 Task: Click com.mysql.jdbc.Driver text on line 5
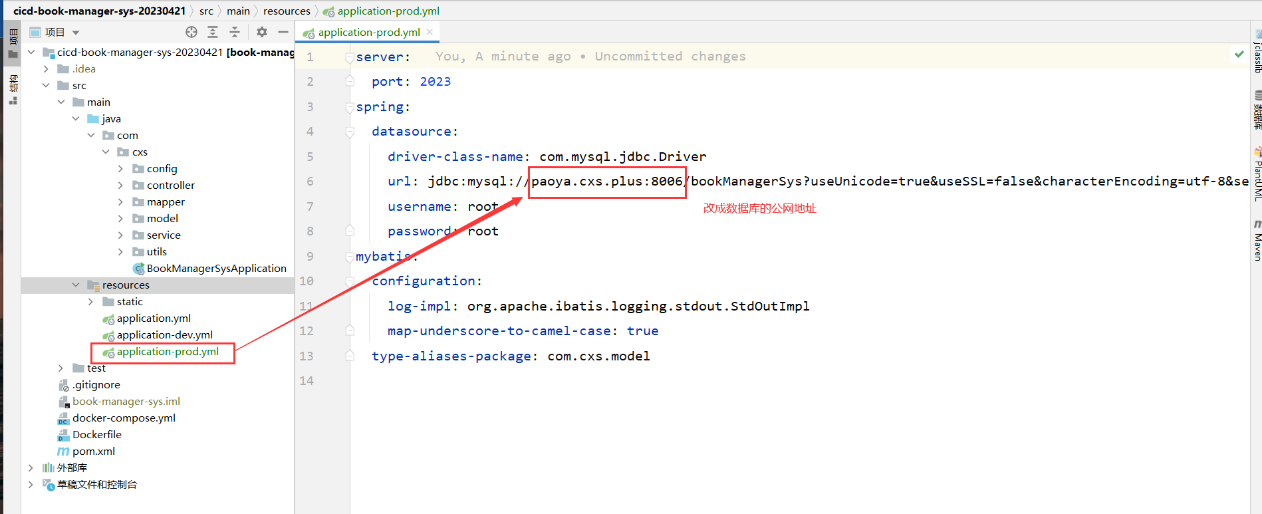click(622, 156)
